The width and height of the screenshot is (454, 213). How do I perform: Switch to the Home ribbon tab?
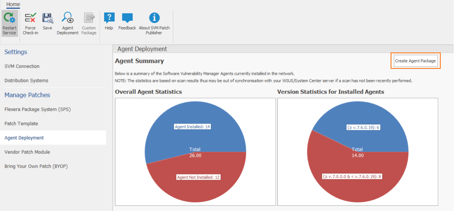(x=13, y=4)
